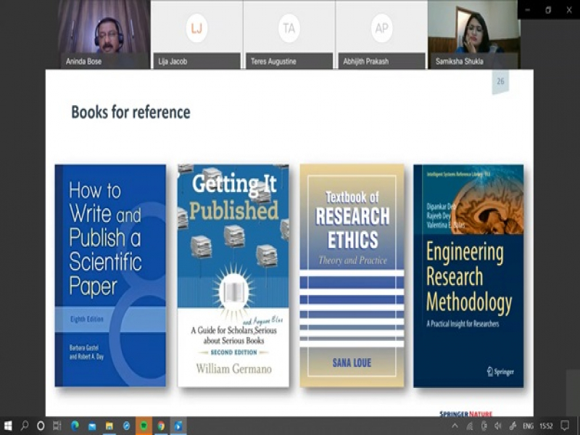Click the AP avatar initials
The image size is (580, 435).
click(382, 28)
